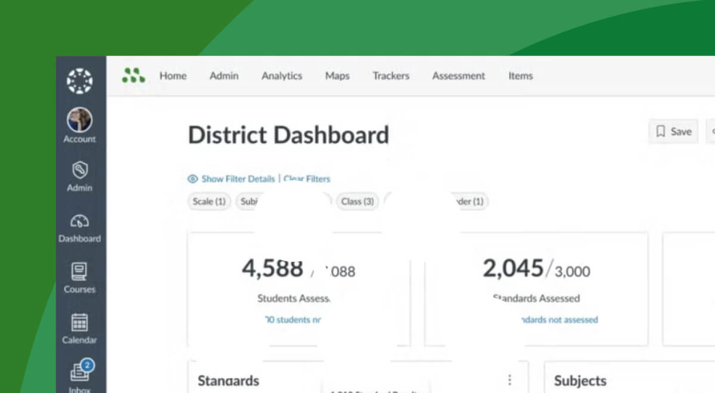Open Standards card three-dot menu

(x=509, y=380)
